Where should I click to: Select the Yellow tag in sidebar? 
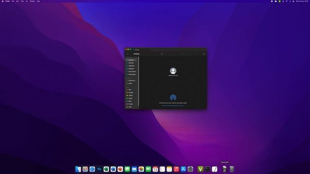tap(131, 95)
